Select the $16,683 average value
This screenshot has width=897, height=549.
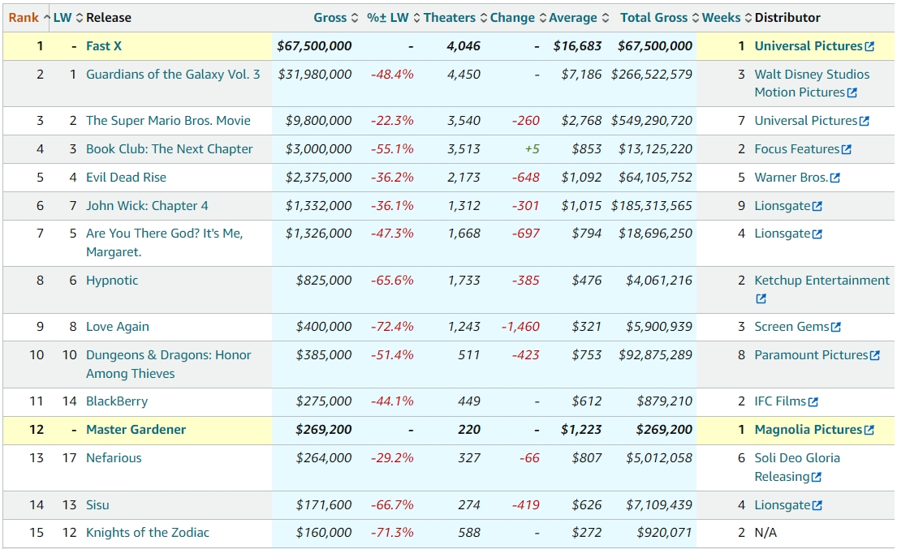[577, 46]
